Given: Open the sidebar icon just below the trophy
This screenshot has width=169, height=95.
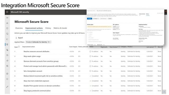Looking at the screenshot, I should (7, 50).
